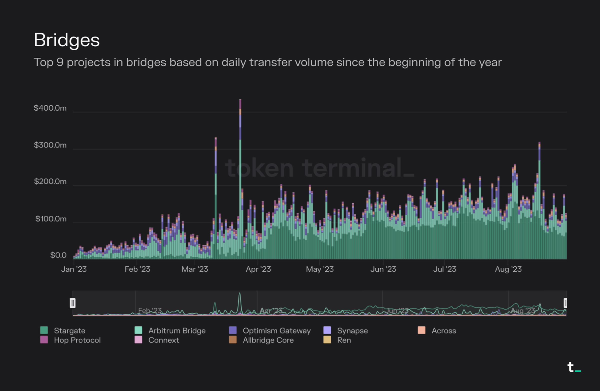The height and width of the screenshot is (391, 600).
Task: Click the Stargate legend label
Action: 69,331
